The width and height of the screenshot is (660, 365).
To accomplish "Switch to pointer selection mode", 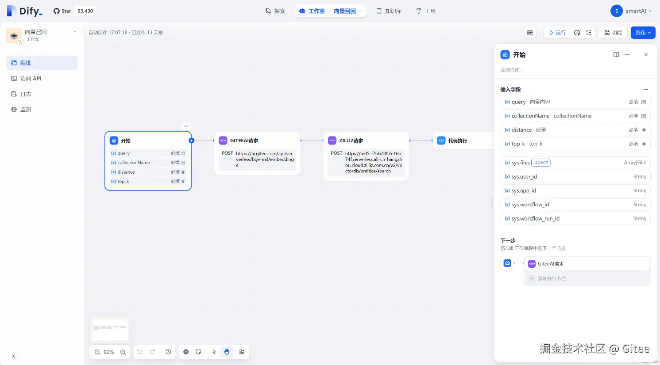I will (x=214, y=352).
